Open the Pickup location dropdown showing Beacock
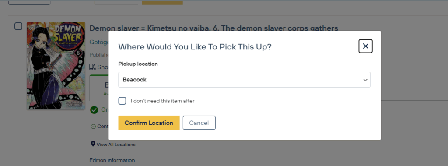The width and height of the screenshot is (448, 166). click(x=244, y=80)
